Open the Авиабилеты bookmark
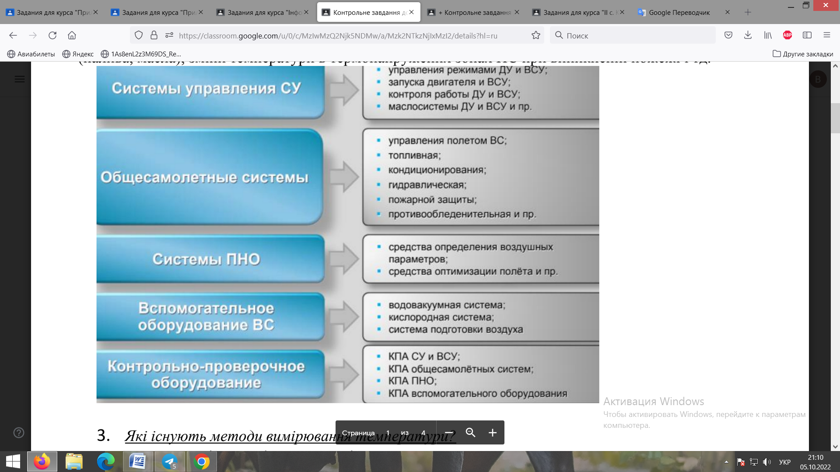 pos(31,54)
